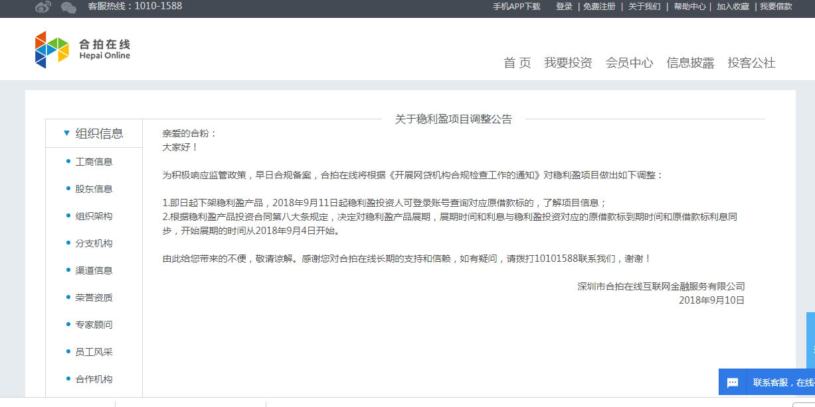The height and width of the screenshot is (407, 815).
Task: Select 专家顾问 in sidebar
Action: click(x=94, y=325)
